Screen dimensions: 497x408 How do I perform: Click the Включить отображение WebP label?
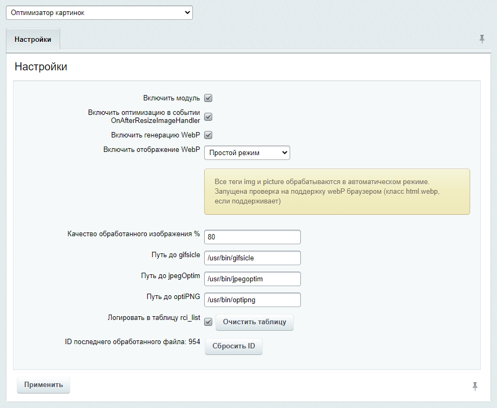(152, 150)
